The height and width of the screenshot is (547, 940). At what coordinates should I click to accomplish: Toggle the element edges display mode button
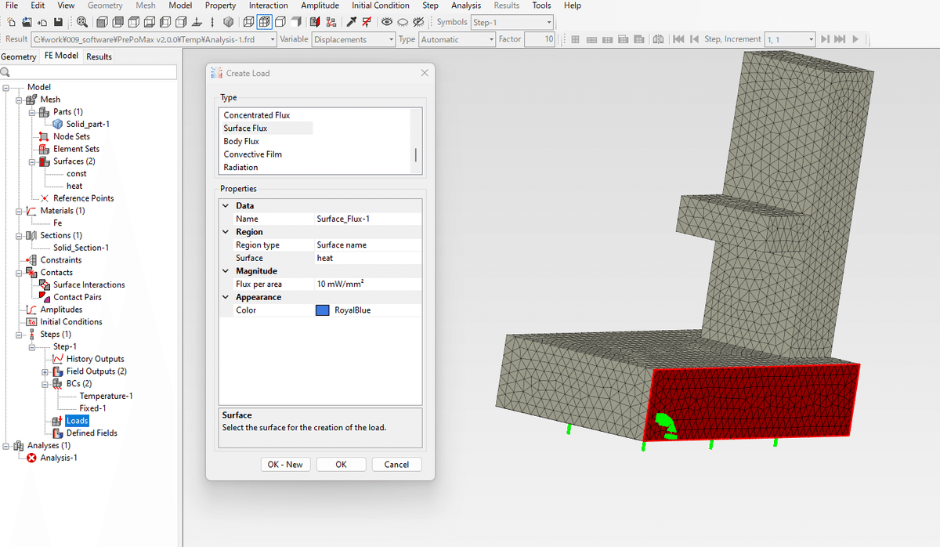point(264,22)
